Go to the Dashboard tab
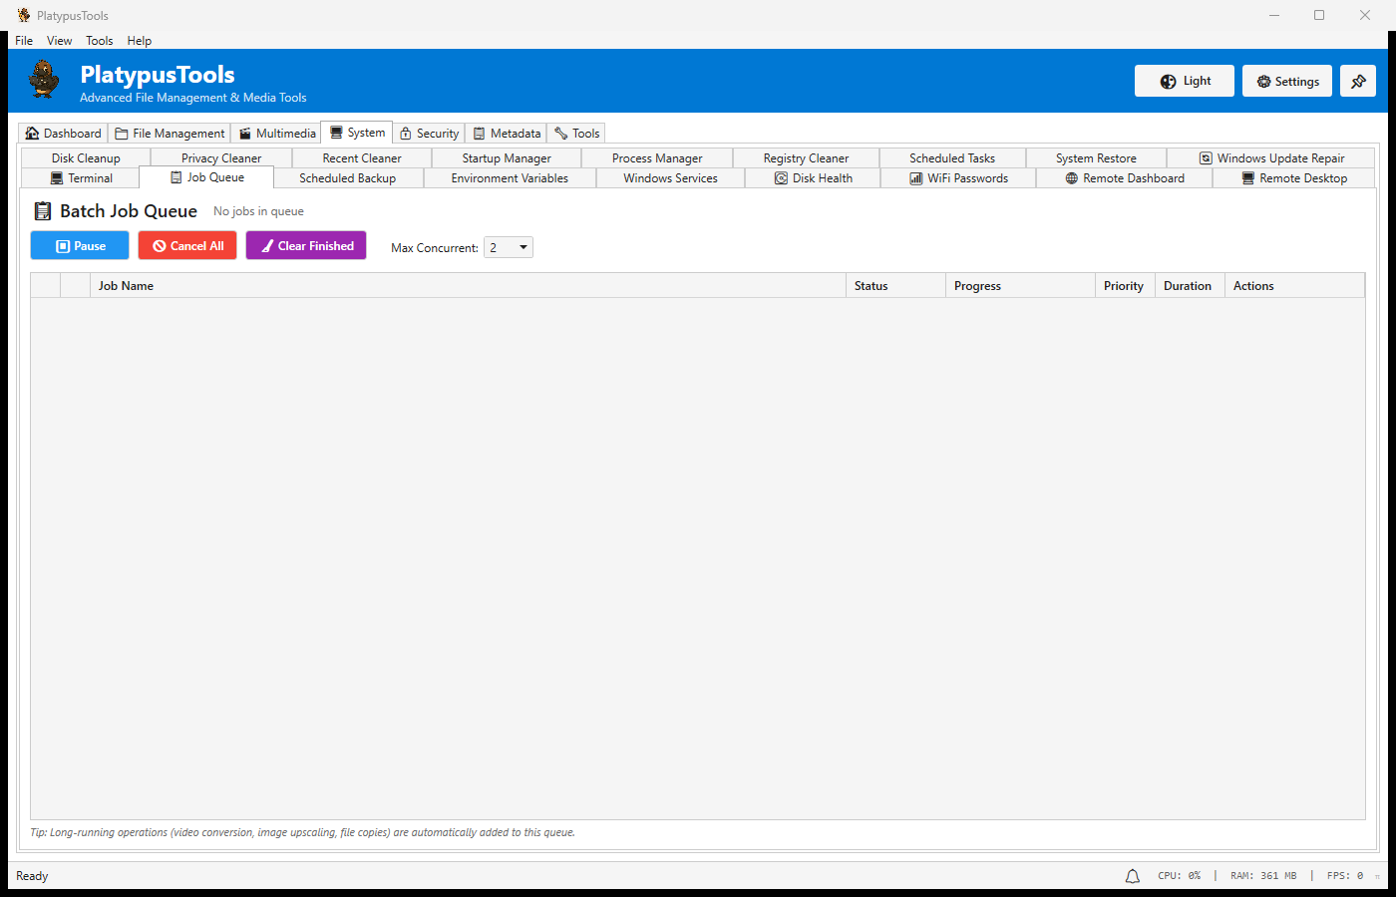The image size is (1396, 897). (63, 134)
